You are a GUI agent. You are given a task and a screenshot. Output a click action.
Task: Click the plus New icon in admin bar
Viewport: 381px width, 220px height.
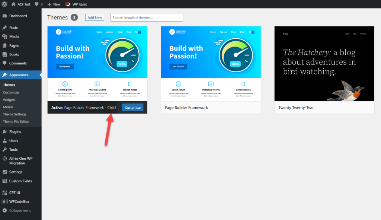point(49,4)
